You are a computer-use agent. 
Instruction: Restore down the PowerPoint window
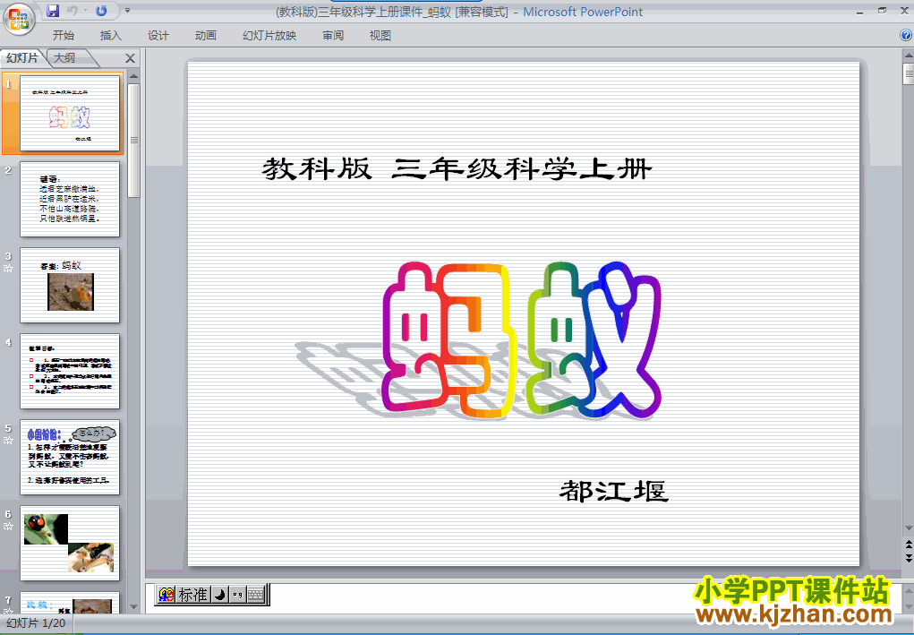pyautogui.click(x=883, y=11)
